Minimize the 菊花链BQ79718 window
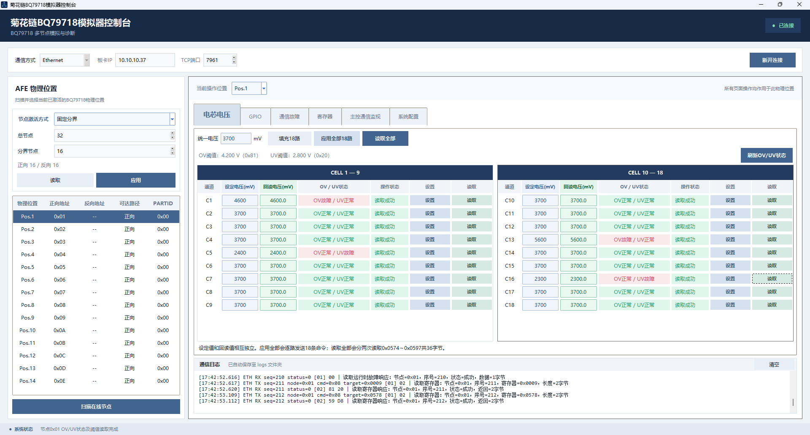 (761, 5)
